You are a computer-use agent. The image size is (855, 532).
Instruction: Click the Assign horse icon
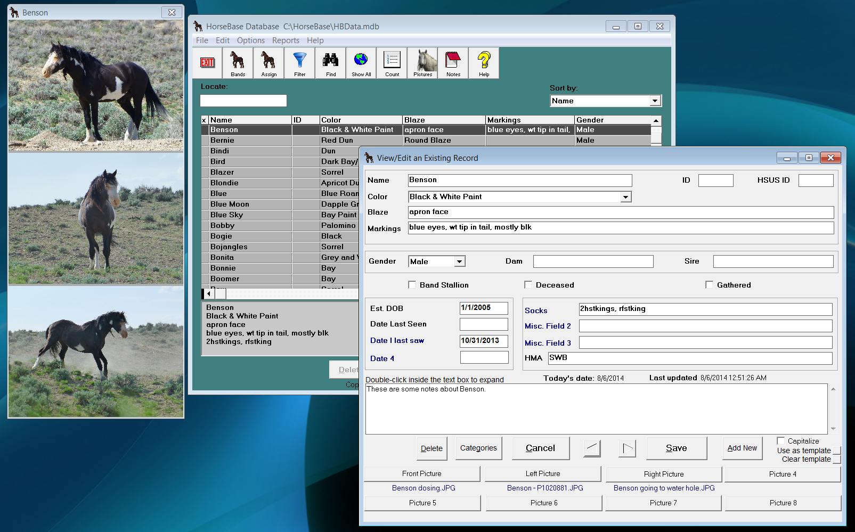[x=268, y=63]
